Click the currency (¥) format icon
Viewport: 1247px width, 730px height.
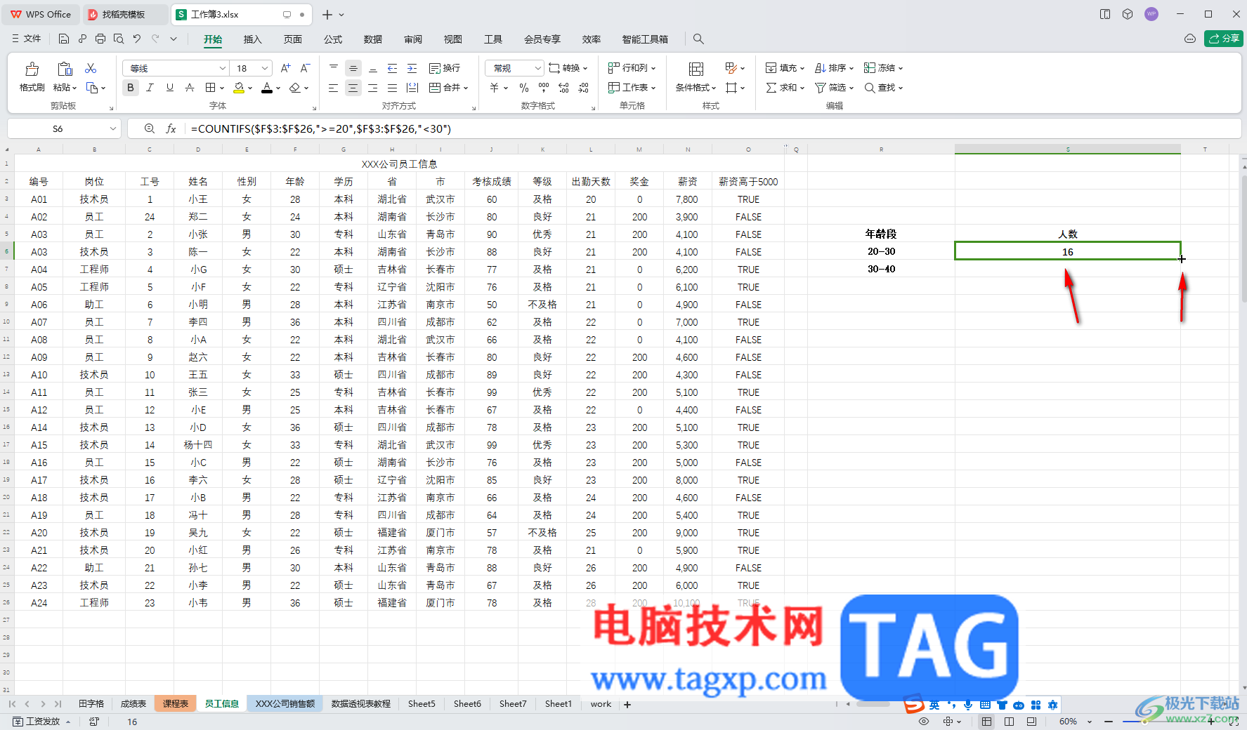(495, 88)
